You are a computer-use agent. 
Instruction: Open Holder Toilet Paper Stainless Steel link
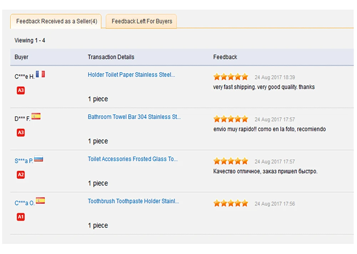pyautogui.click(x=131, y=75)
